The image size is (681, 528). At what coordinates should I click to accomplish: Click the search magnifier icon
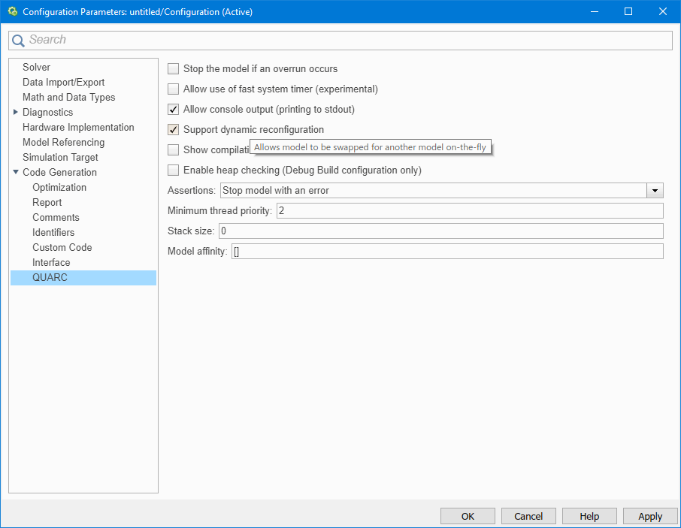pyautogui.click(x=18, y=41)
